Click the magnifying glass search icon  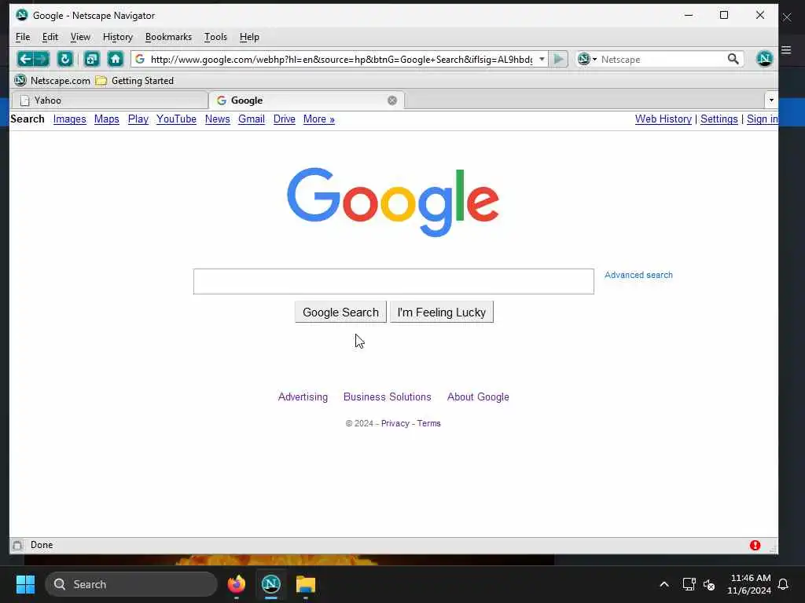pyautogui.click(x=733, y=60)
